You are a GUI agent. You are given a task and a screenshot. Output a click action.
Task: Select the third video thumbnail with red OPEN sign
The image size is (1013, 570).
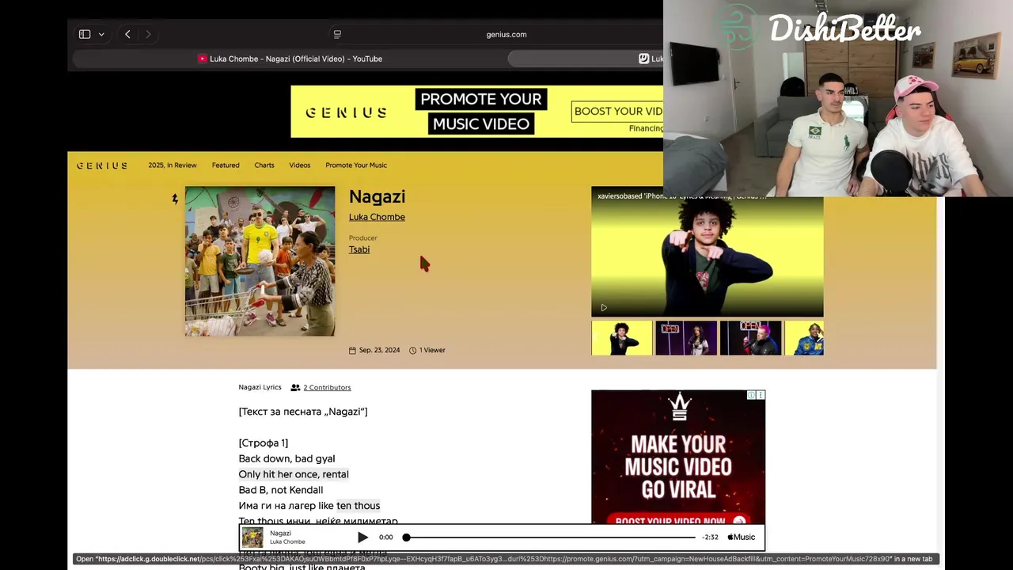tap(750, 338)
